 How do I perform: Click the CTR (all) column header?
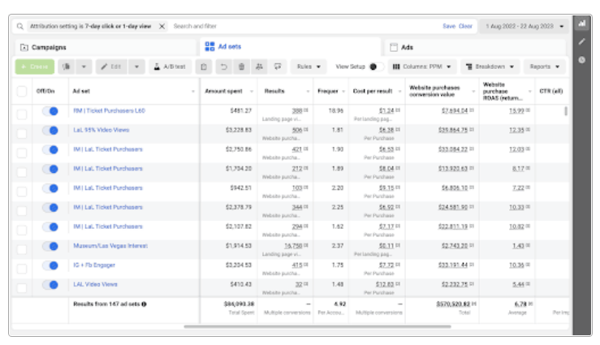point(551,91)
